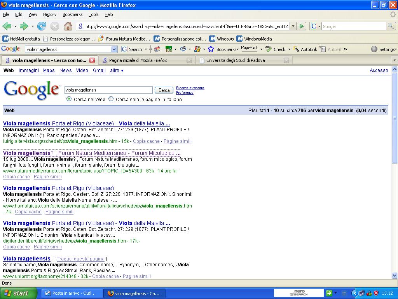Switch to Posta in arrivo Outlook taskbar item
Viewport: 398px width, 299px height.
tap(72, 293)
